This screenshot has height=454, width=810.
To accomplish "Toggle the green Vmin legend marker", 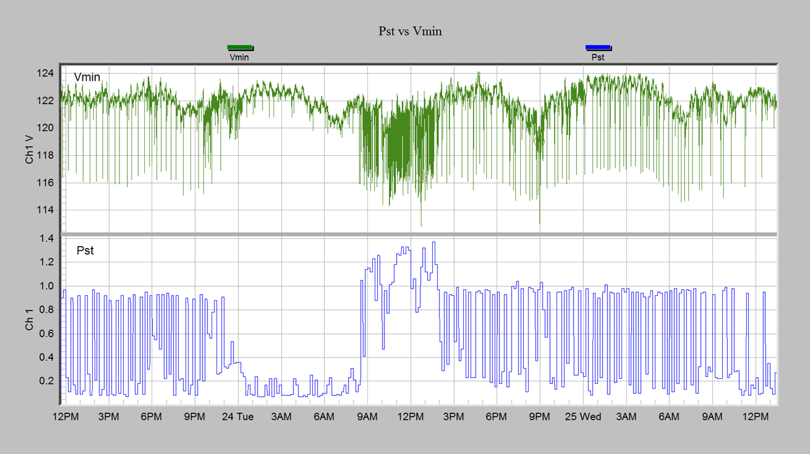I will click(x=239, y=46).
